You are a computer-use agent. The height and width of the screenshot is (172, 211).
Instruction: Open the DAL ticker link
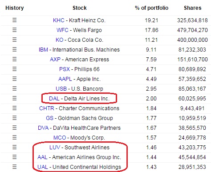[54, 99]
